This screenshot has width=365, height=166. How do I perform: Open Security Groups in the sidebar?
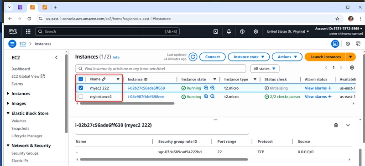25,153
